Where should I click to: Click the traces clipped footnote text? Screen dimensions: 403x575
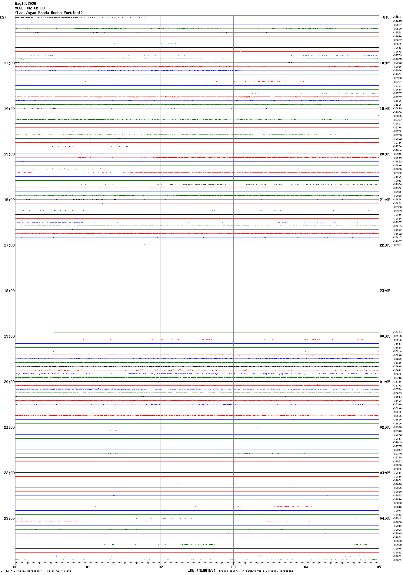point(256,571)
